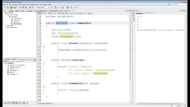Select Marine.java in project tree
The image size is (190, 107).
coord(16,22)
